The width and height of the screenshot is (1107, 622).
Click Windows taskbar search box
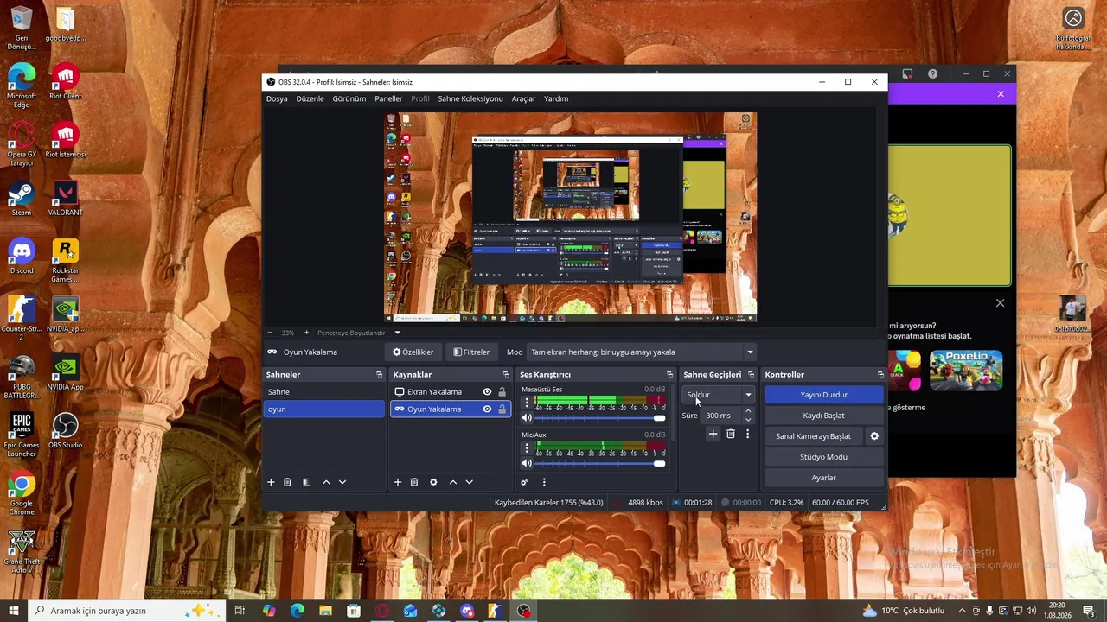(x=127, y=611)
